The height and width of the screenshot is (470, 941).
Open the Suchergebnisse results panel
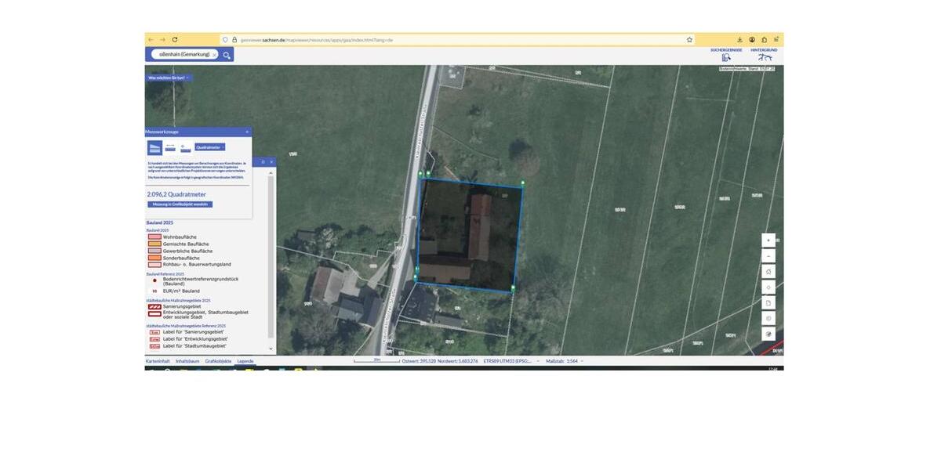coord(726,54)
